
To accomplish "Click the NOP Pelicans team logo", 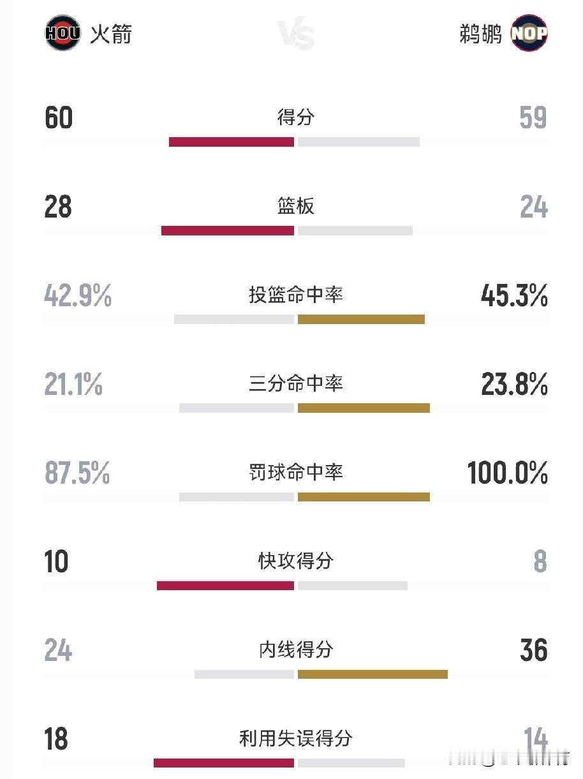I will pyautogui.click(x=529, y=33).
